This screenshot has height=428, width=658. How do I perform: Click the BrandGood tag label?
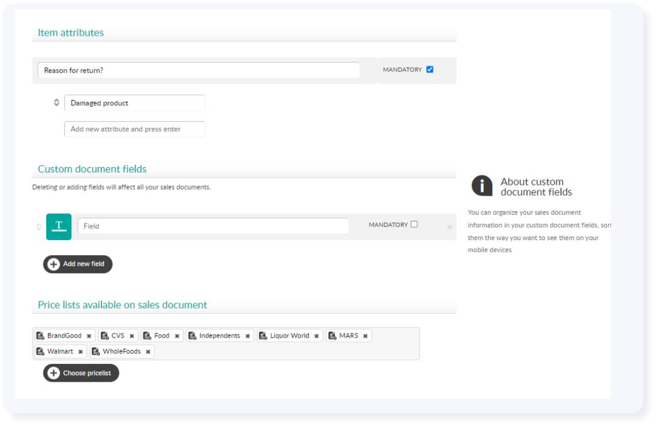(64, 336)
